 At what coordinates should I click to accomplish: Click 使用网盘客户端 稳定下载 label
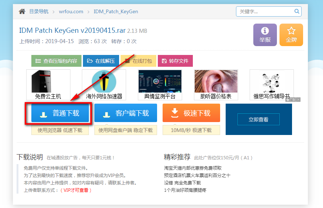click(126, 130)
